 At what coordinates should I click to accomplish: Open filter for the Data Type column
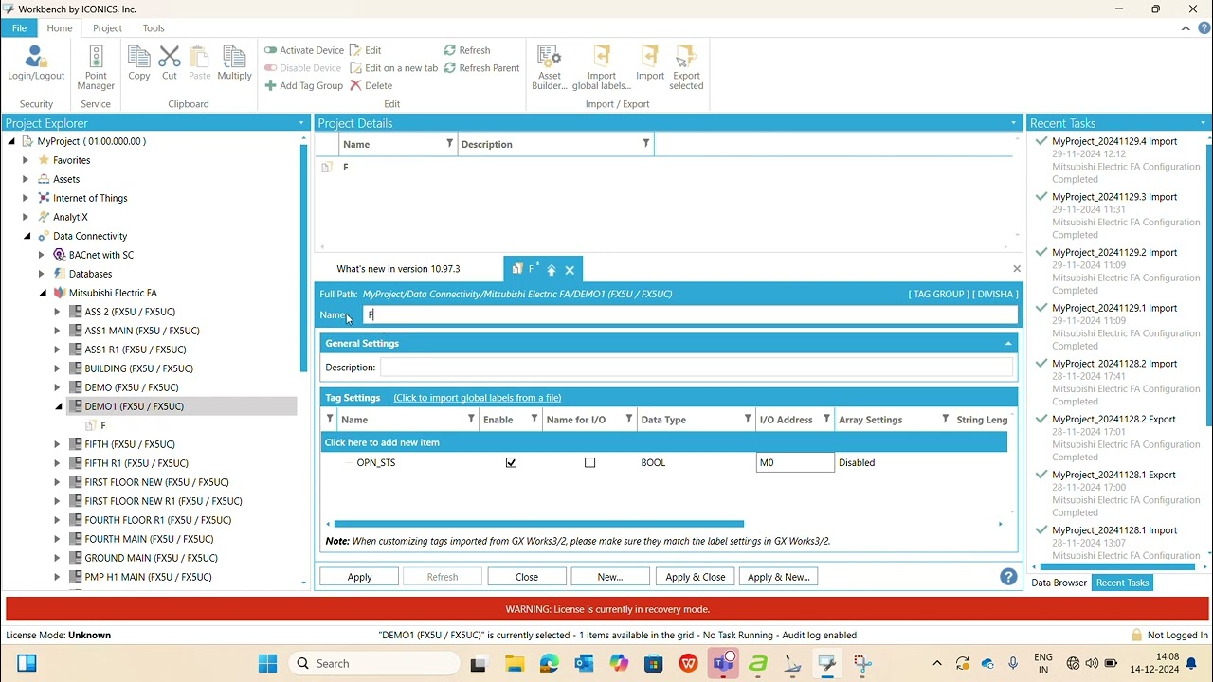point(748,419)
